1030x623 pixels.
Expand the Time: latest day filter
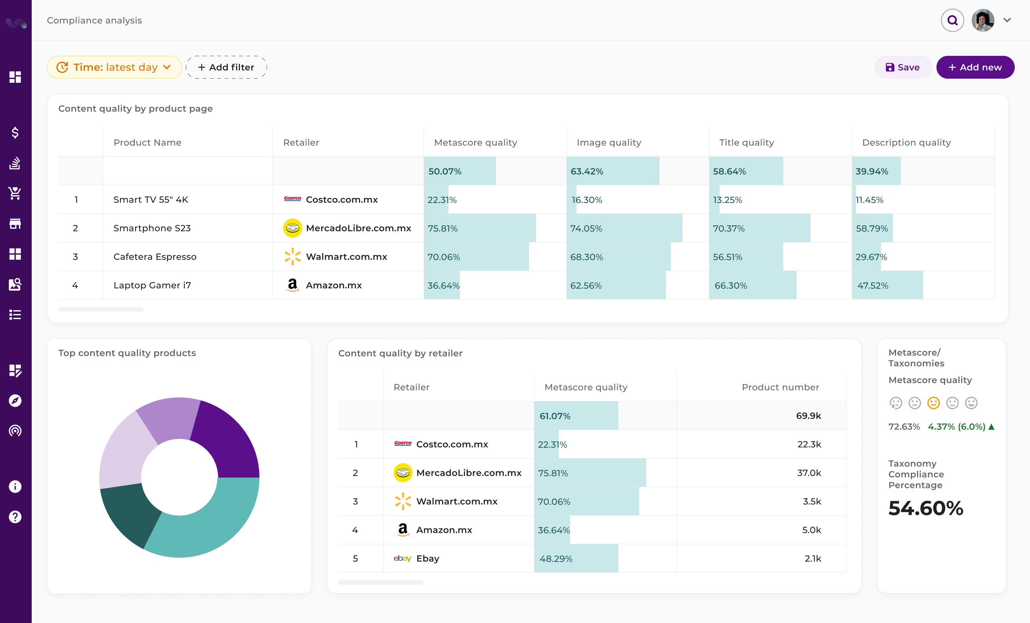pyautogui.click(x=114, y=67)
